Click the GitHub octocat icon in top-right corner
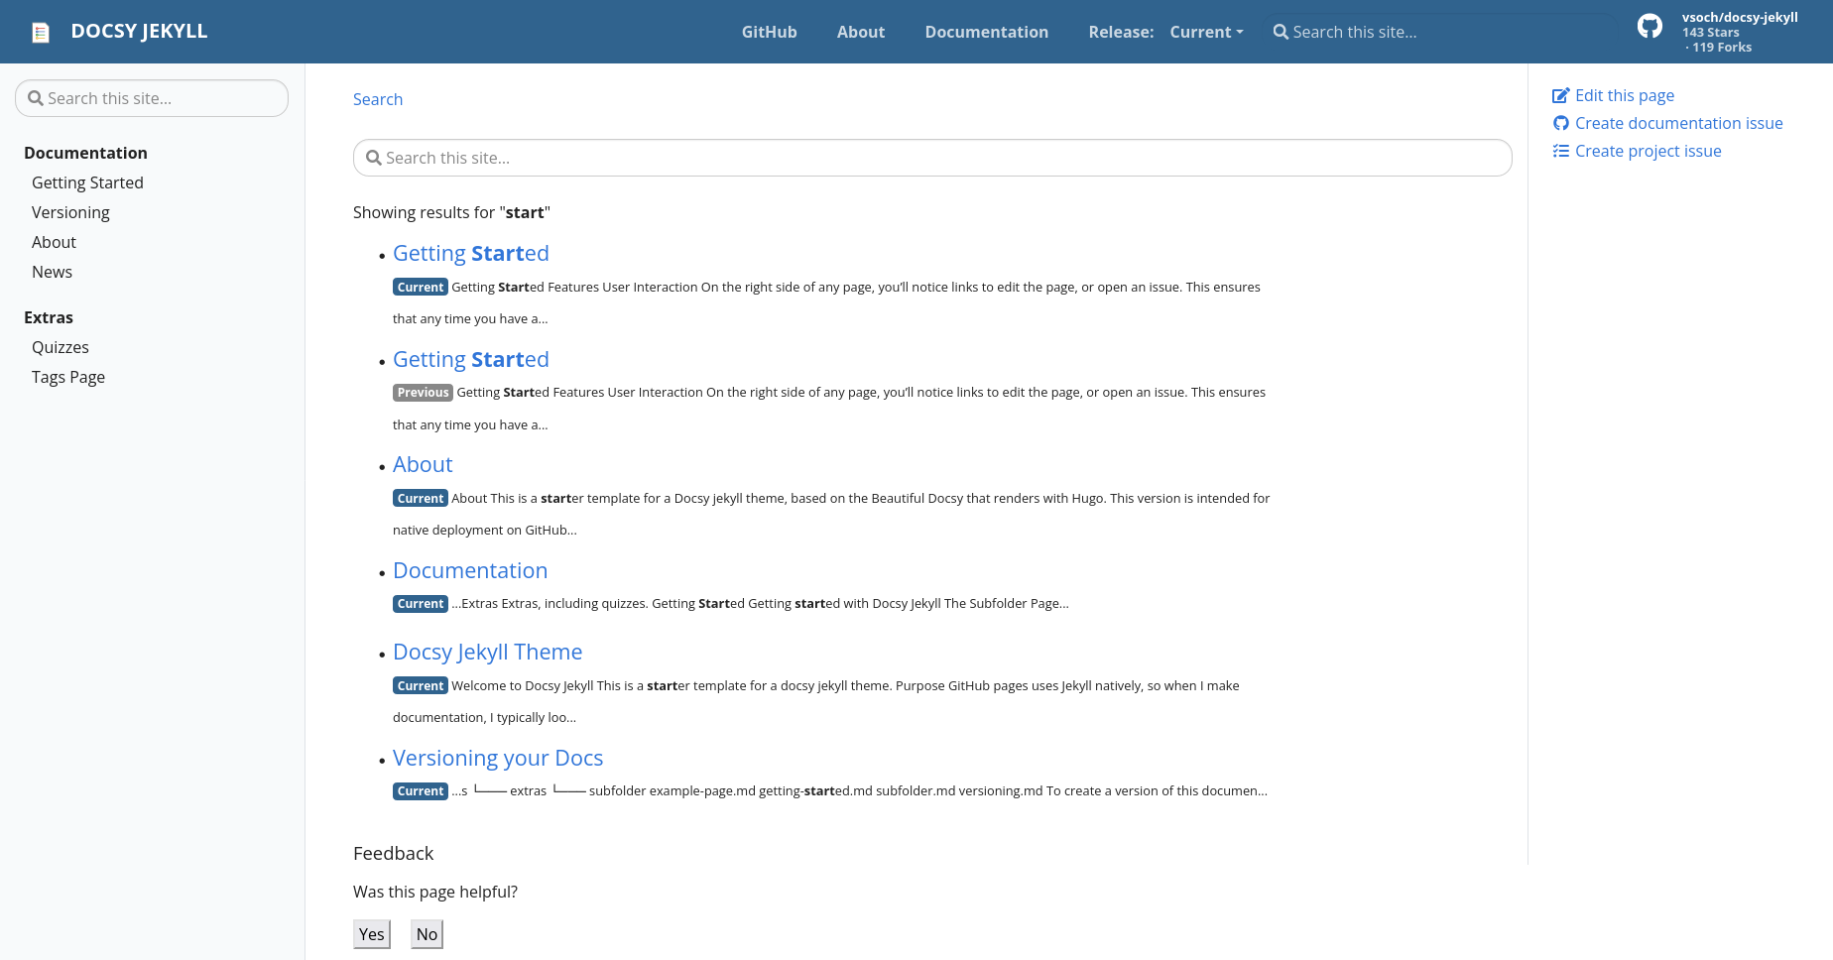1833x960 pixels. 1650,26
